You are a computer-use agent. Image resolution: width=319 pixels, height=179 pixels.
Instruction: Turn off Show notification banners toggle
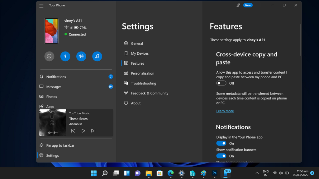click(221, 156)
